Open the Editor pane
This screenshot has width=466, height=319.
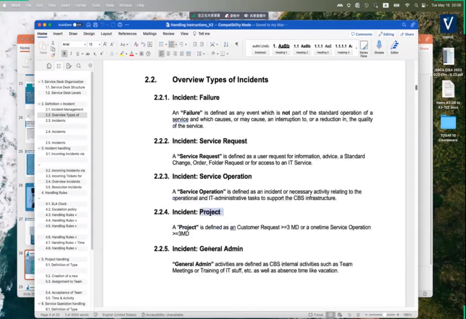click(395, 47)
